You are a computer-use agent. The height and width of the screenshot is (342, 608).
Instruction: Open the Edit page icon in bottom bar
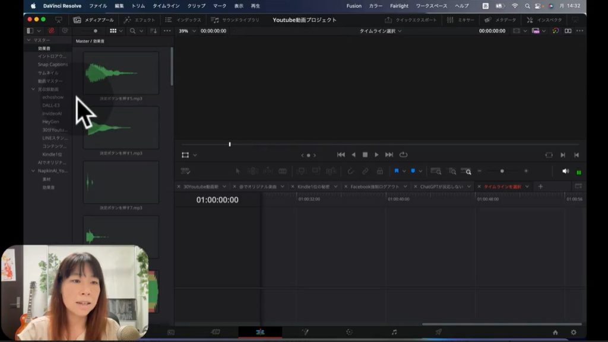point(260,333)
